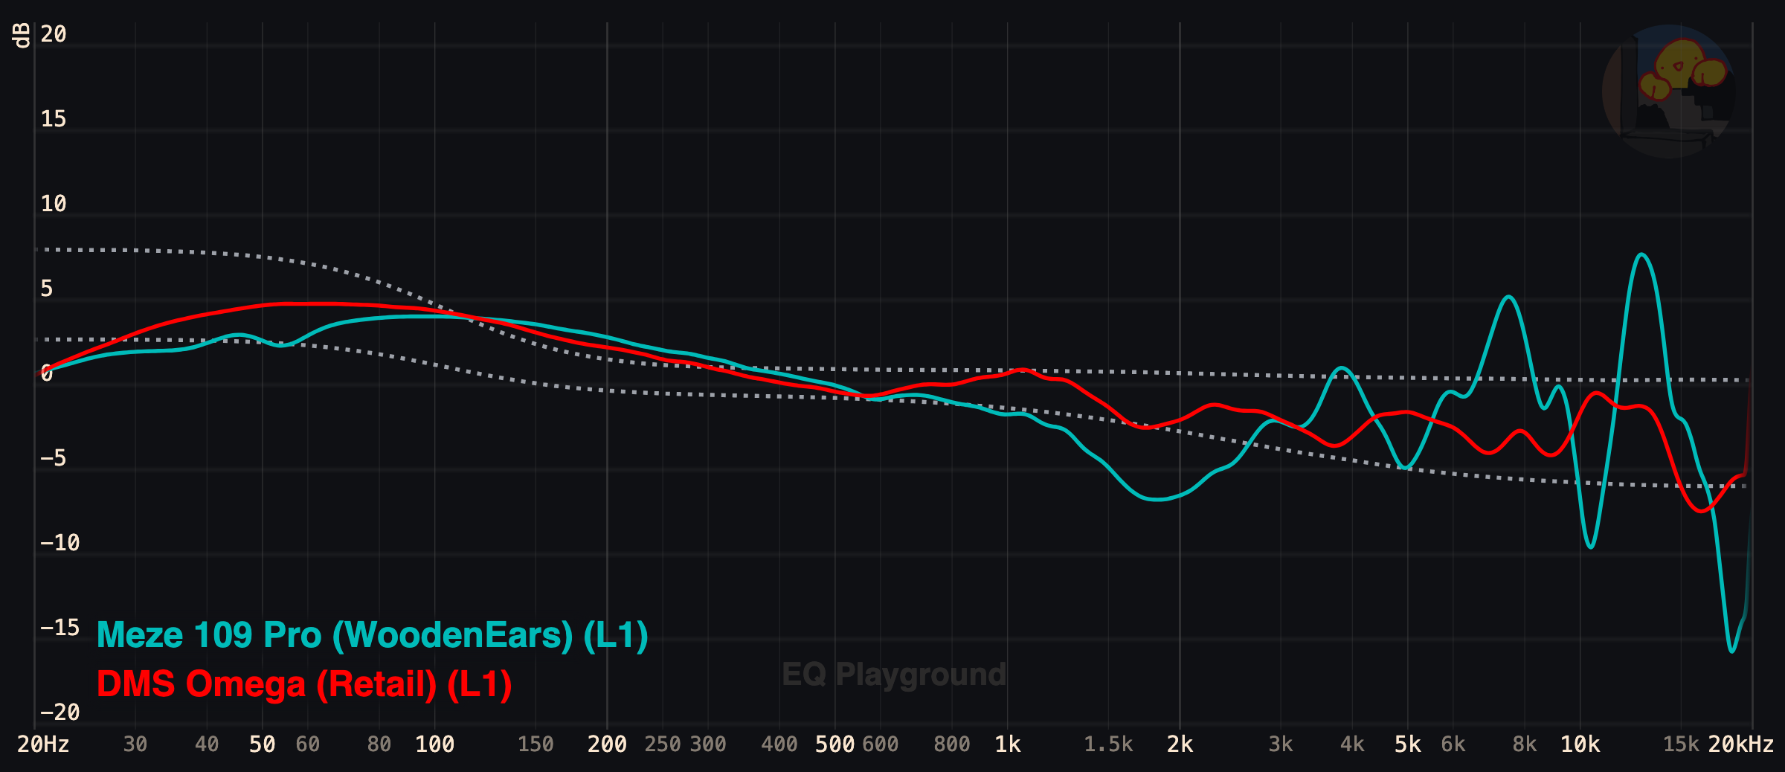
Task: Select the 20 dB mark on the vertical axis
Action: click(54, 34)
